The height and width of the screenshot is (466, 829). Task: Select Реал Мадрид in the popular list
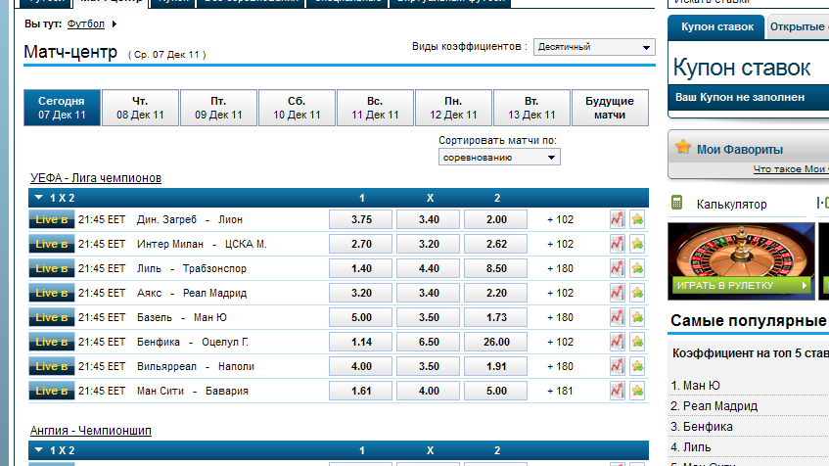pyautogui.click(x=720, y=406)
